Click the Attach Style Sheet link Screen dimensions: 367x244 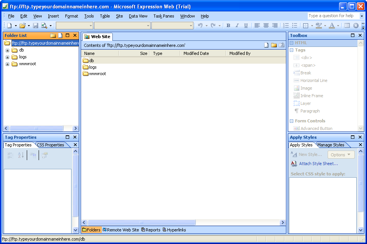(318, 164)
